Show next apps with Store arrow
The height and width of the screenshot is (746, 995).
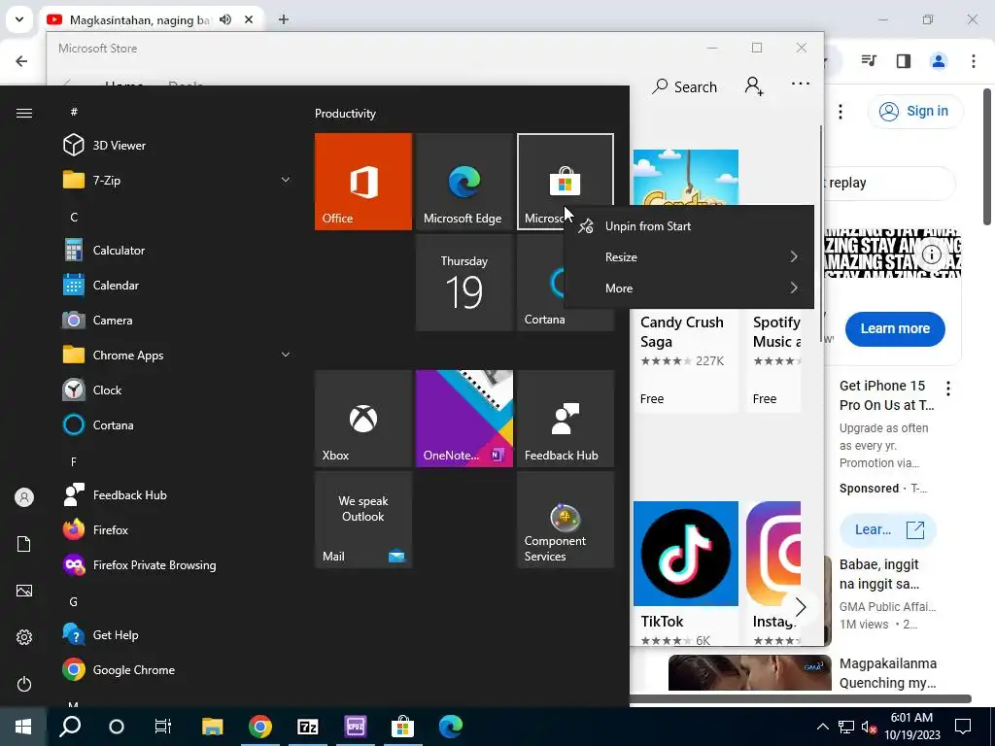pos(801,607)
